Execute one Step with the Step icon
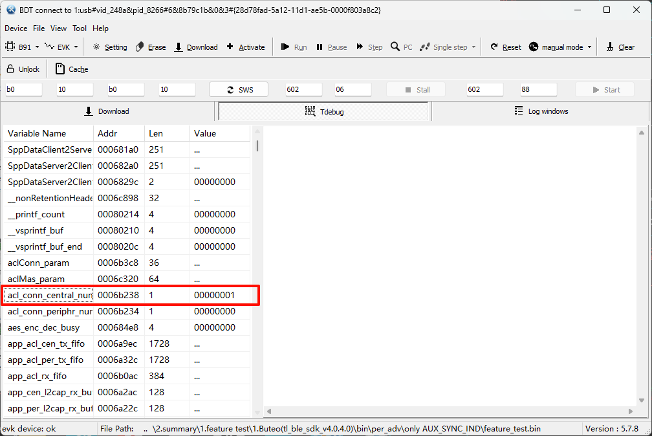 tap(369, 47)
